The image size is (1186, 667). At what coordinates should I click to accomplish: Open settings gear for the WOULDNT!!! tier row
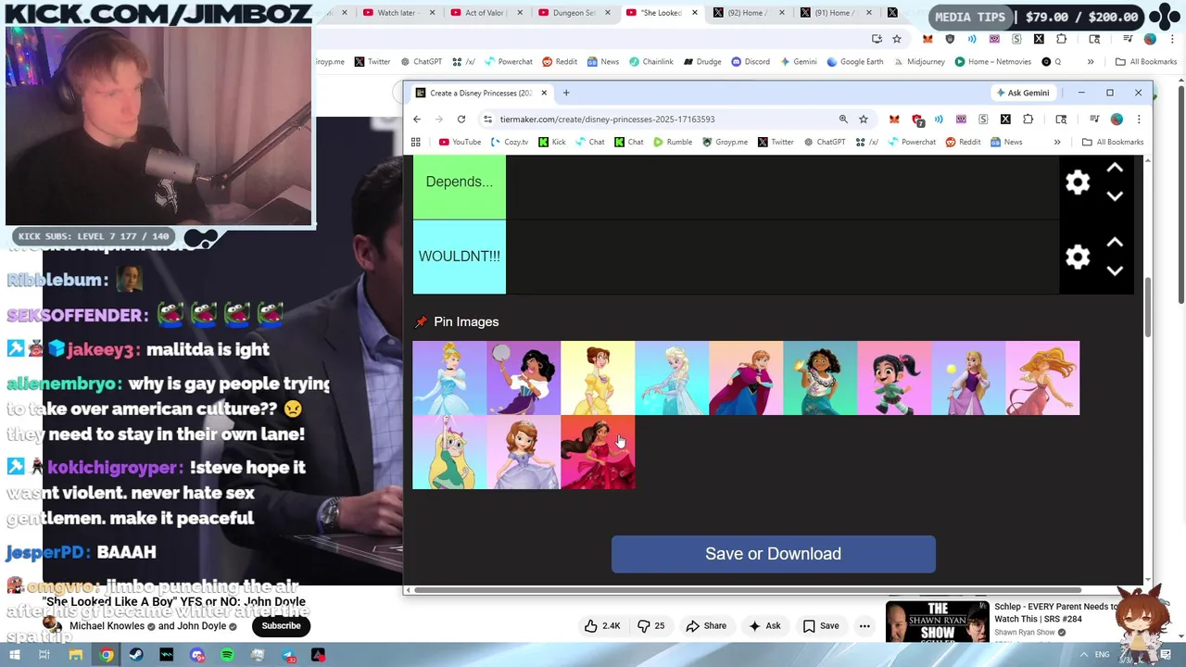[1078, 257]
